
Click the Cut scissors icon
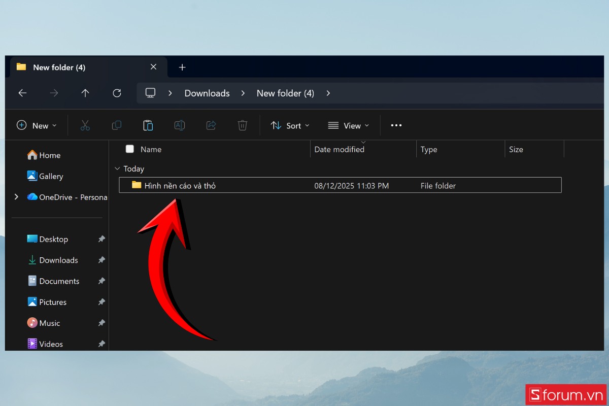click(x=85, y=125)
